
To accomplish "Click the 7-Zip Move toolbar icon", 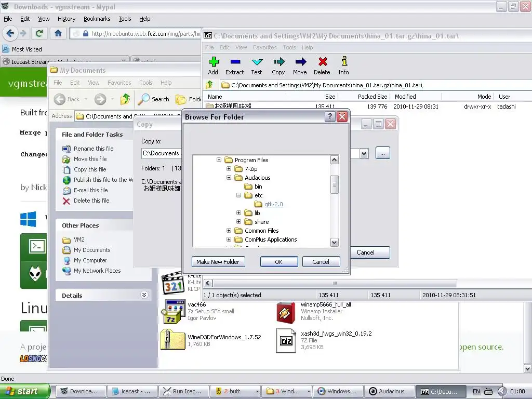I will [300, 62].
